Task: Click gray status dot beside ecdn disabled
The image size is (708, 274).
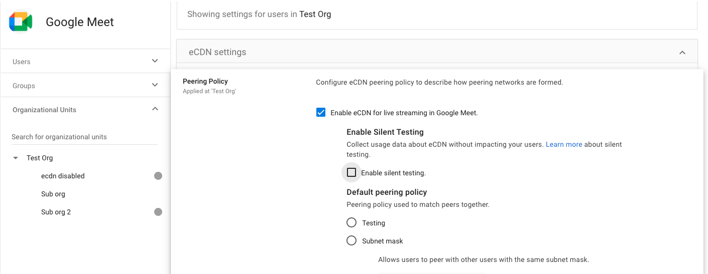Action: pos(158,176)
